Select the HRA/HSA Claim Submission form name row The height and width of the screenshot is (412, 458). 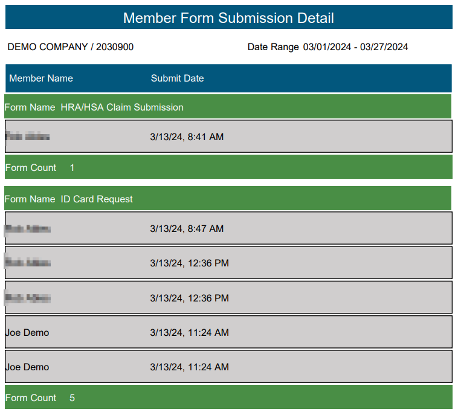click(228, 106)
